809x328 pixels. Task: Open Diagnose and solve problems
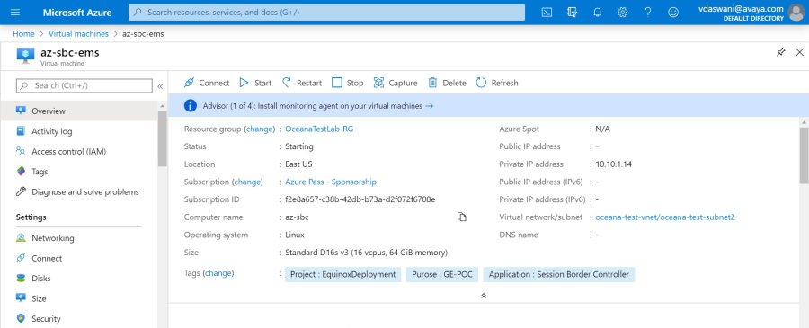click(78, 191)
